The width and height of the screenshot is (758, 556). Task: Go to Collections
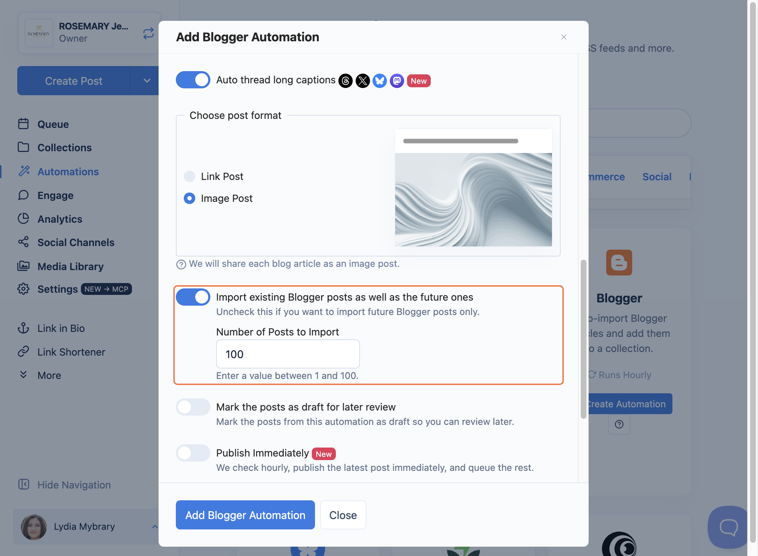click(65, 148)
